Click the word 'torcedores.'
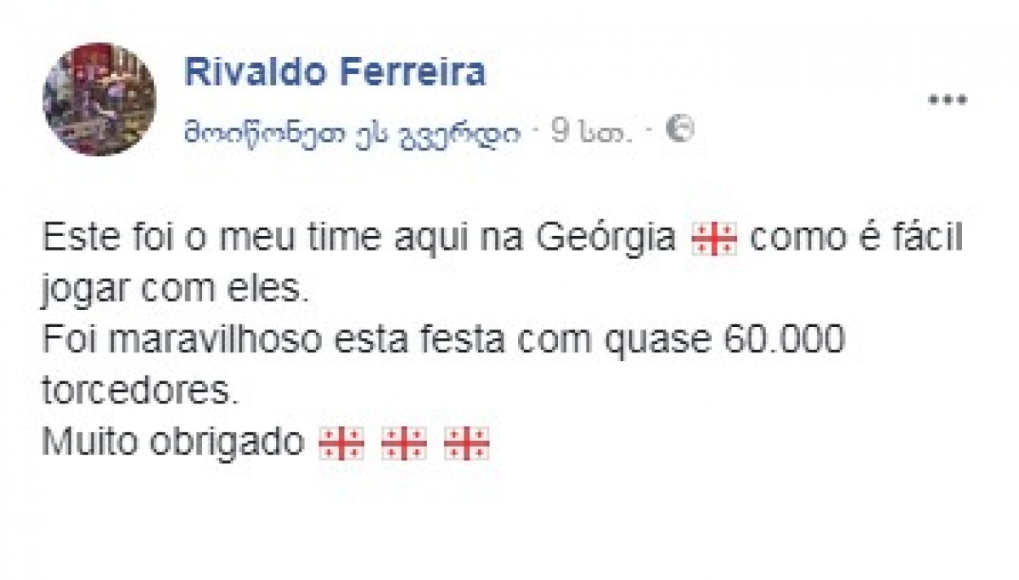Screen dimensions: 1019x580 click(x=137, y=390)
